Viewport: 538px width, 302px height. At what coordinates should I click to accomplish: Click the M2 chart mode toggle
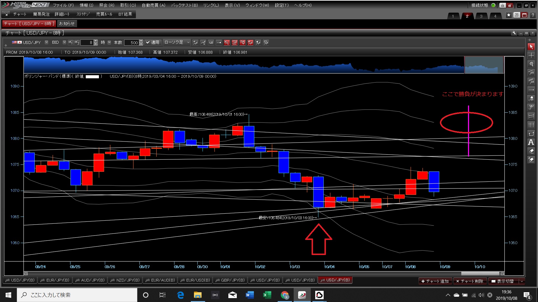pos(77,43)
